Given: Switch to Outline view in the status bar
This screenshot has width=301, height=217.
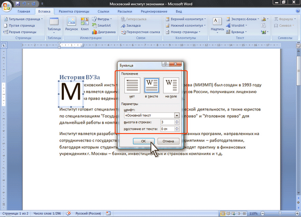Looking at the screenshot, I should 239,213.
